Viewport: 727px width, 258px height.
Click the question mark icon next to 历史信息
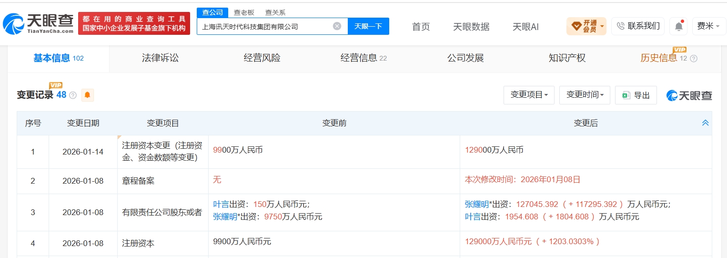(x=694, y=58)
